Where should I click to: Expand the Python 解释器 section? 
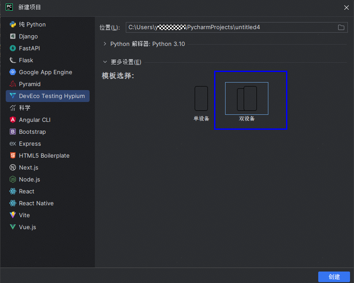(x=105, y=44)
